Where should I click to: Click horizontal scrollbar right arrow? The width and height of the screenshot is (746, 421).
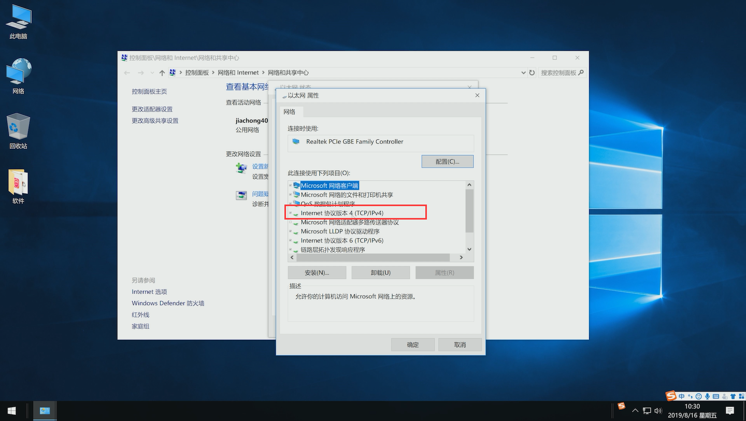pos(461,257)
